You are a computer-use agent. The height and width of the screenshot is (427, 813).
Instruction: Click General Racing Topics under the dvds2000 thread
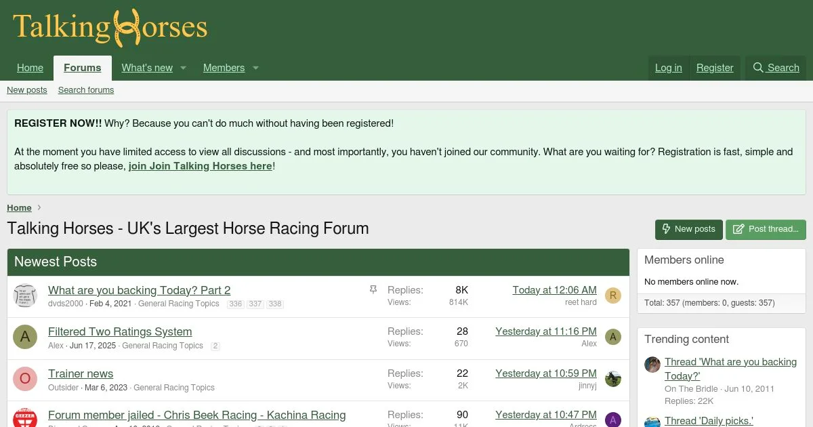click(179, 304)
